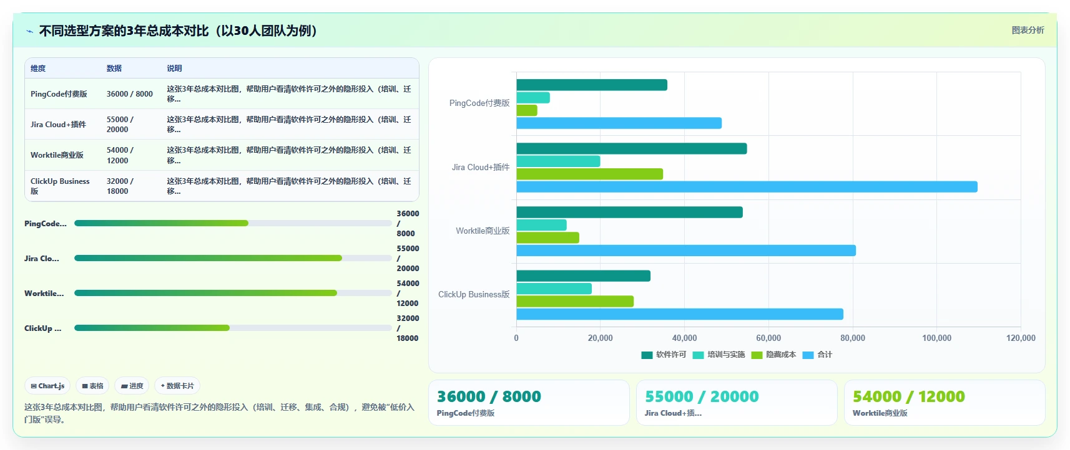Toggle the 隐藏成本 legend swatch

(x=757, y=355)
